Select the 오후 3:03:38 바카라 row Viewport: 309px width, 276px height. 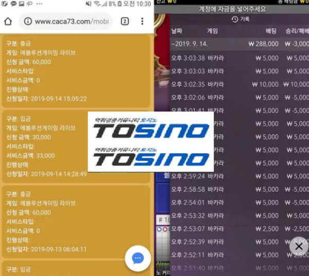point(239,58)
